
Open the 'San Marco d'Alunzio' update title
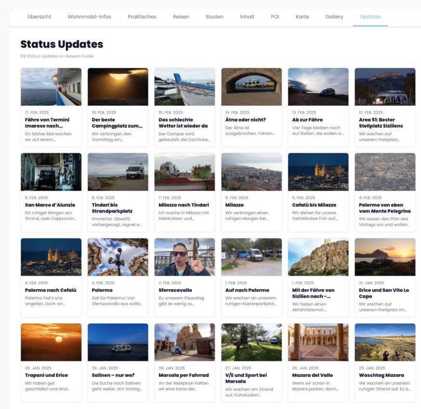(x=50, y=205)
